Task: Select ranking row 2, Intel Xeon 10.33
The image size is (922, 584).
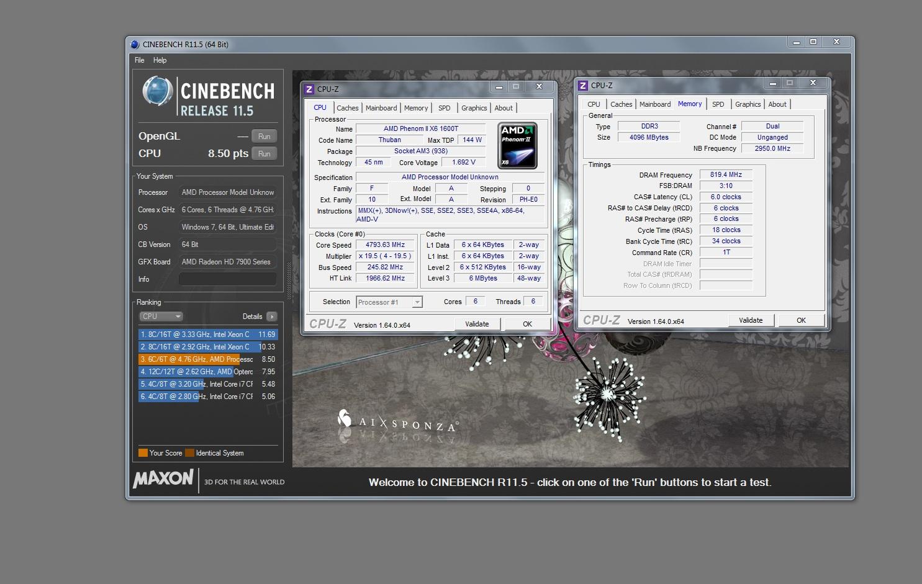Action: pyautogui.click(x=208, y=347)
